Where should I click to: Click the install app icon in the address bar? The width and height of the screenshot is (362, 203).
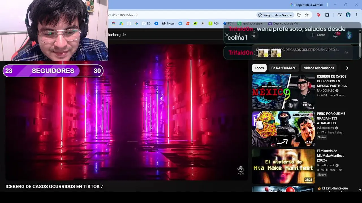(x=299, y=15)
